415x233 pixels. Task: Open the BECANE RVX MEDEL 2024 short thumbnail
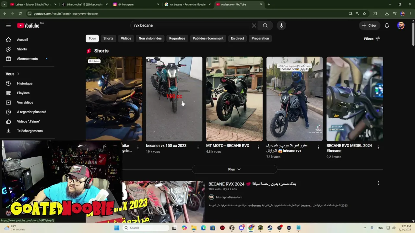coord(355,99)
